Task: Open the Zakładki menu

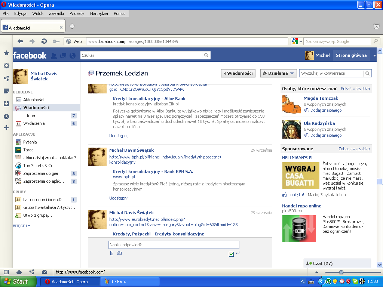Action: 56,13
